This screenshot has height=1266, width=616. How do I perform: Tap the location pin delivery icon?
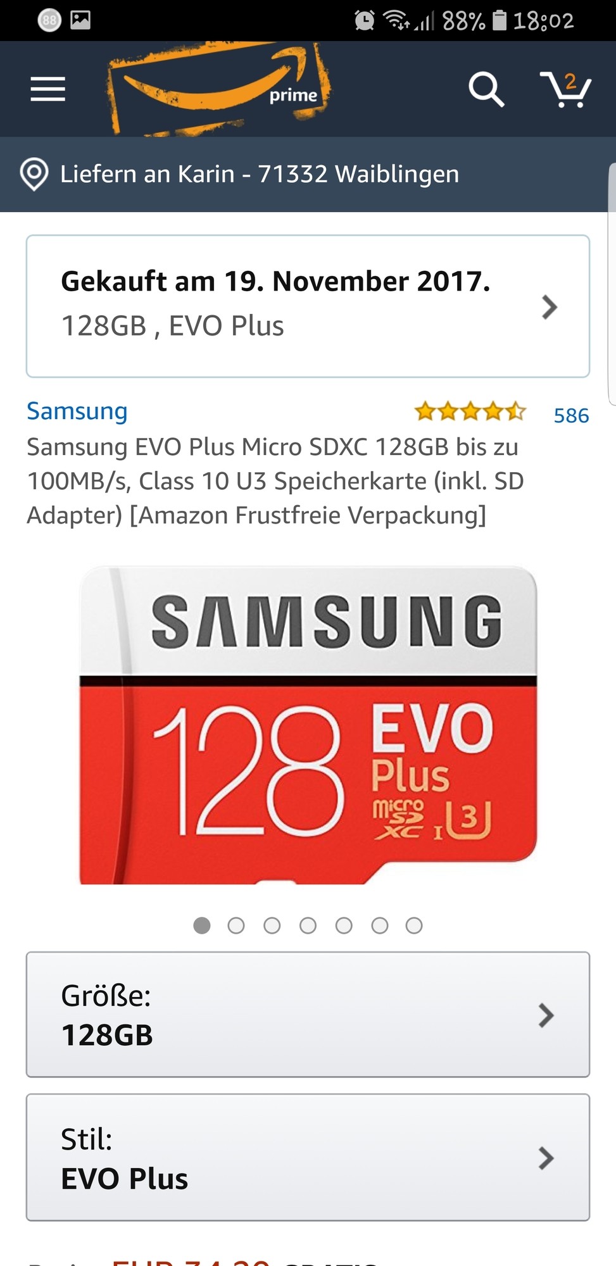(x=34, y=174)
